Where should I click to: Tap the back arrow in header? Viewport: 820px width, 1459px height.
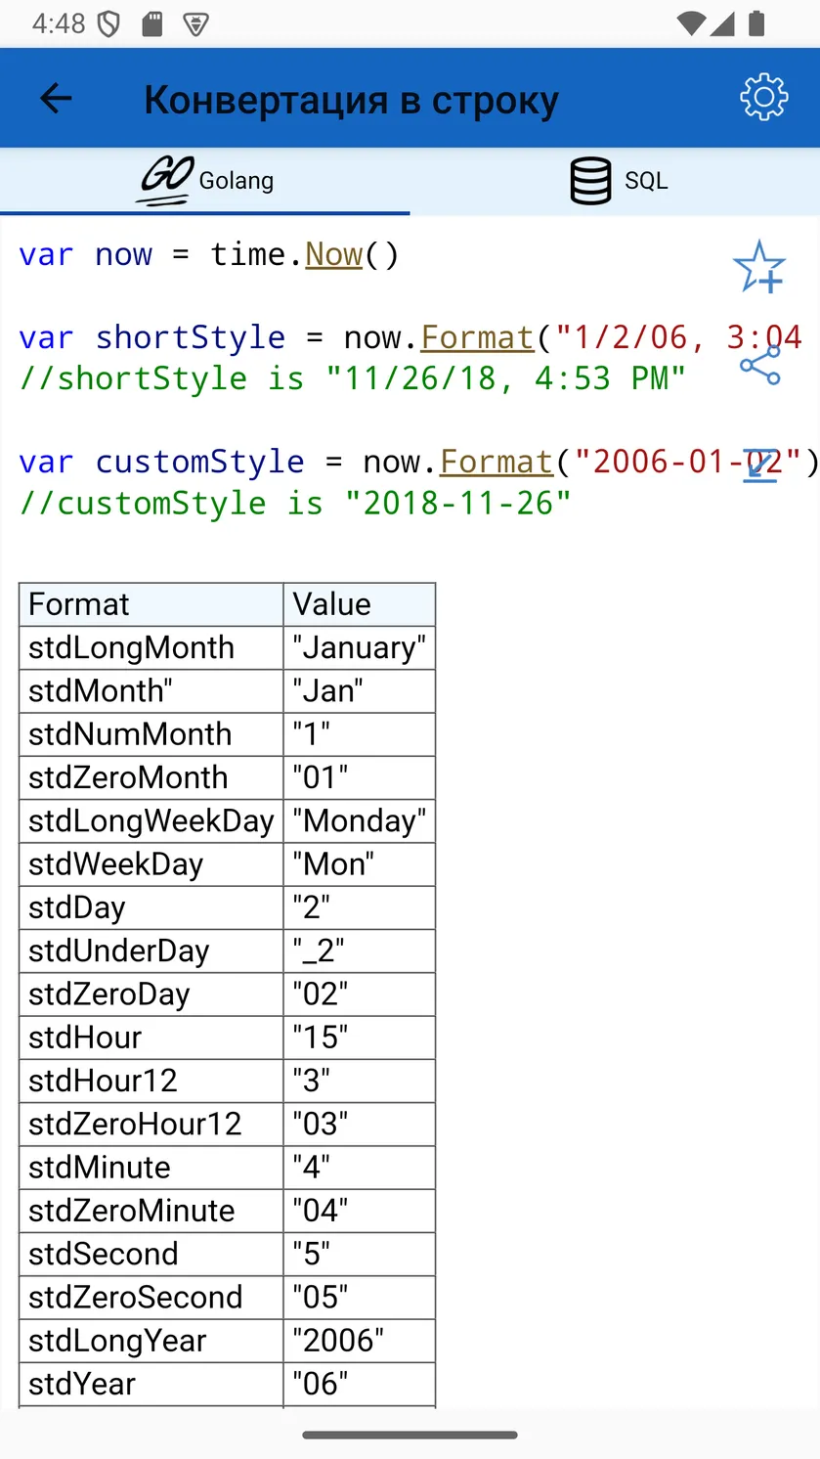point(56,98)
